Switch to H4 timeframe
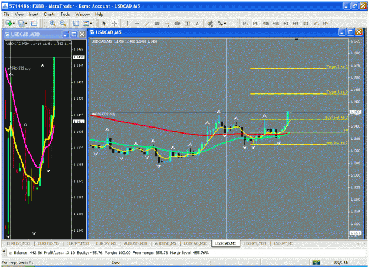This screenshot has height=267, width=369. pyautogui.click(x=296, y=23)
